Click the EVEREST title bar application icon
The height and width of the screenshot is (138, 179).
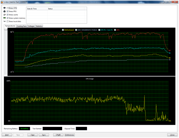[x=2, y=2]
